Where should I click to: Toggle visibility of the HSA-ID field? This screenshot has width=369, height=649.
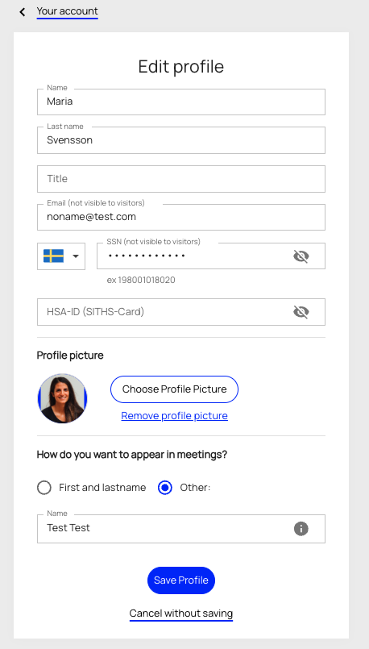(301, 312)
